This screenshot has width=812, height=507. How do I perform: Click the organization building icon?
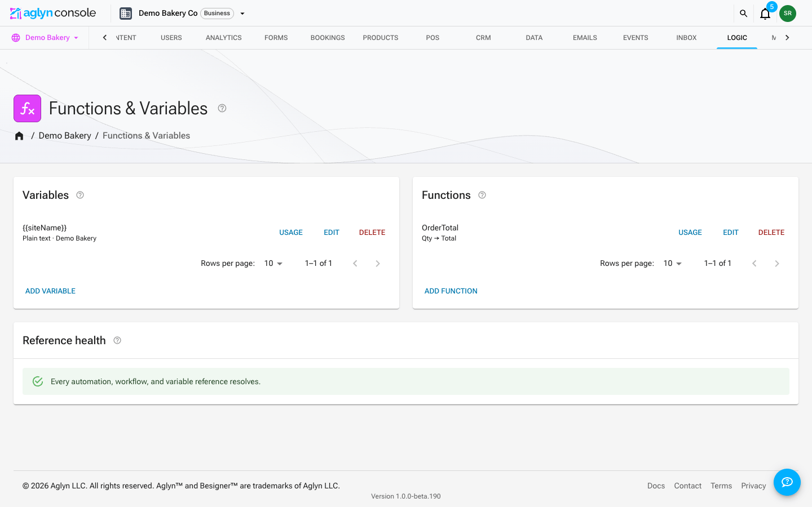tap(126, 14)
